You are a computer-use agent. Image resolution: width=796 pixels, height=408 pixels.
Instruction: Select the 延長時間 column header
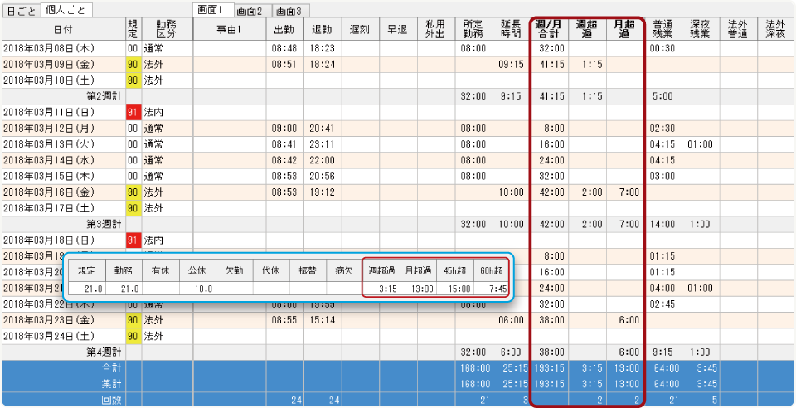[x=512, y=29]
